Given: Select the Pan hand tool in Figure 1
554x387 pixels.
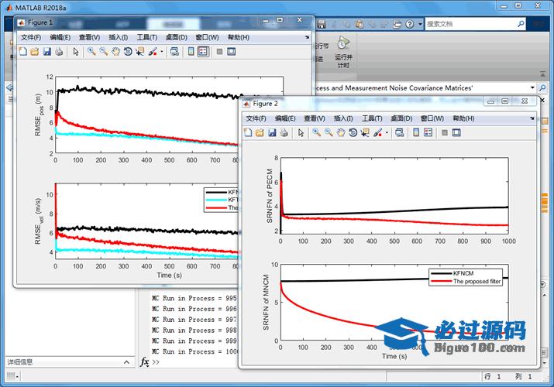Looking at the screenshot, I should (115, 52).
